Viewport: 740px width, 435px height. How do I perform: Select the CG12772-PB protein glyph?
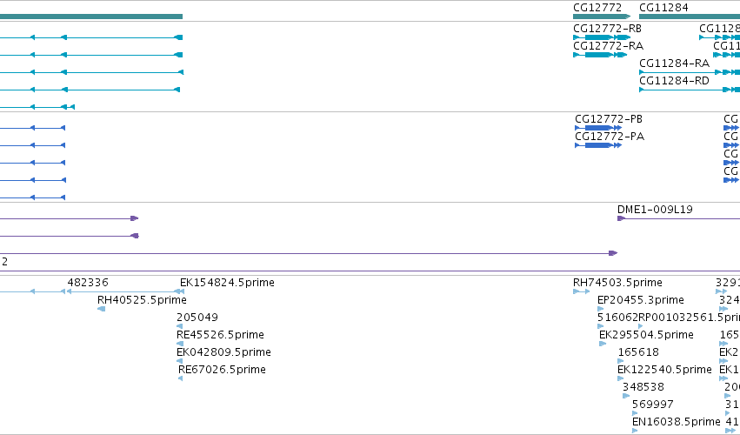pyautogui.click(x=598, y=128)
